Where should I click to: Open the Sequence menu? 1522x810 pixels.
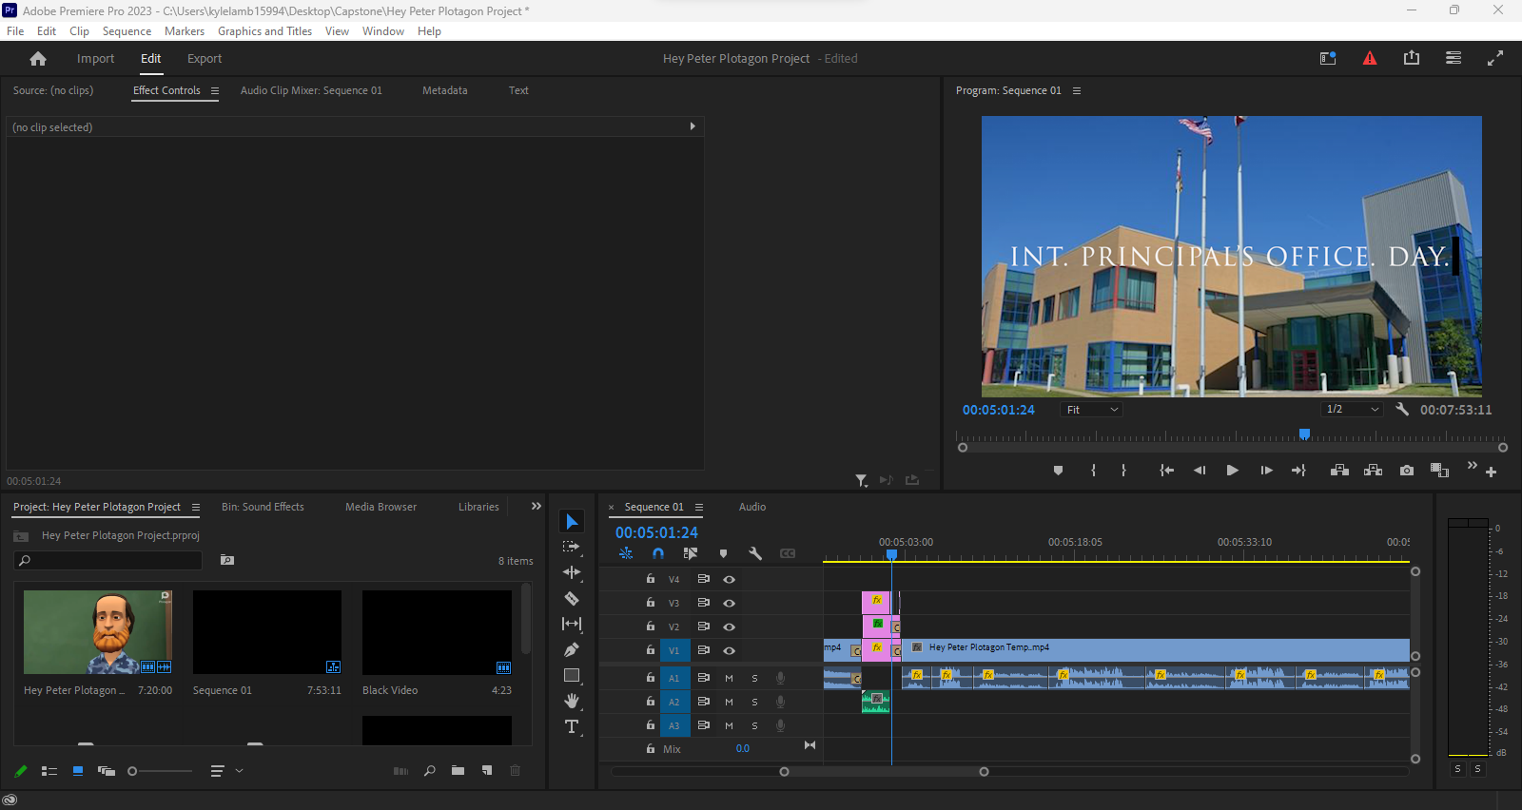[127, 31]
